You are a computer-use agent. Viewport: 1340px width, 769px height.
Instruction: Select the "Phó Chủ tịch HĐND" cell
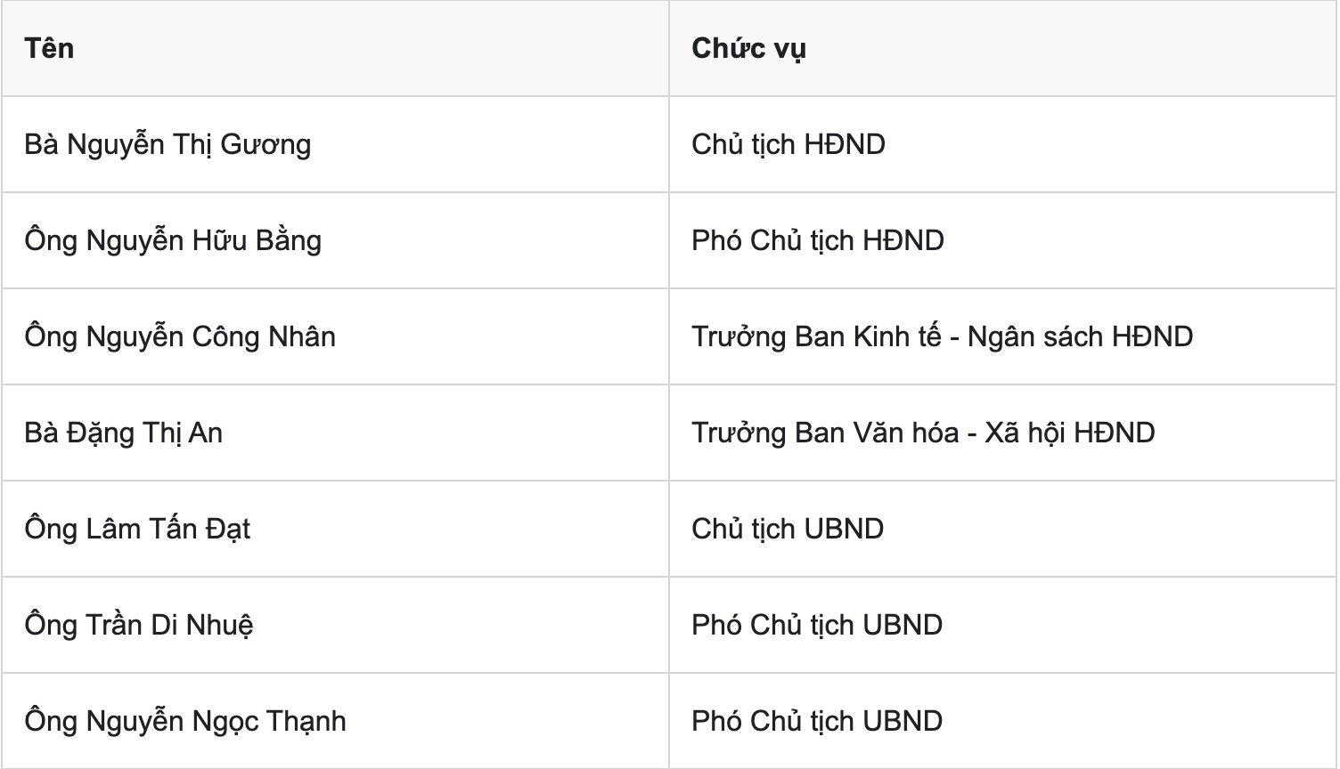pyautogui.click(x=1003, y=240)
